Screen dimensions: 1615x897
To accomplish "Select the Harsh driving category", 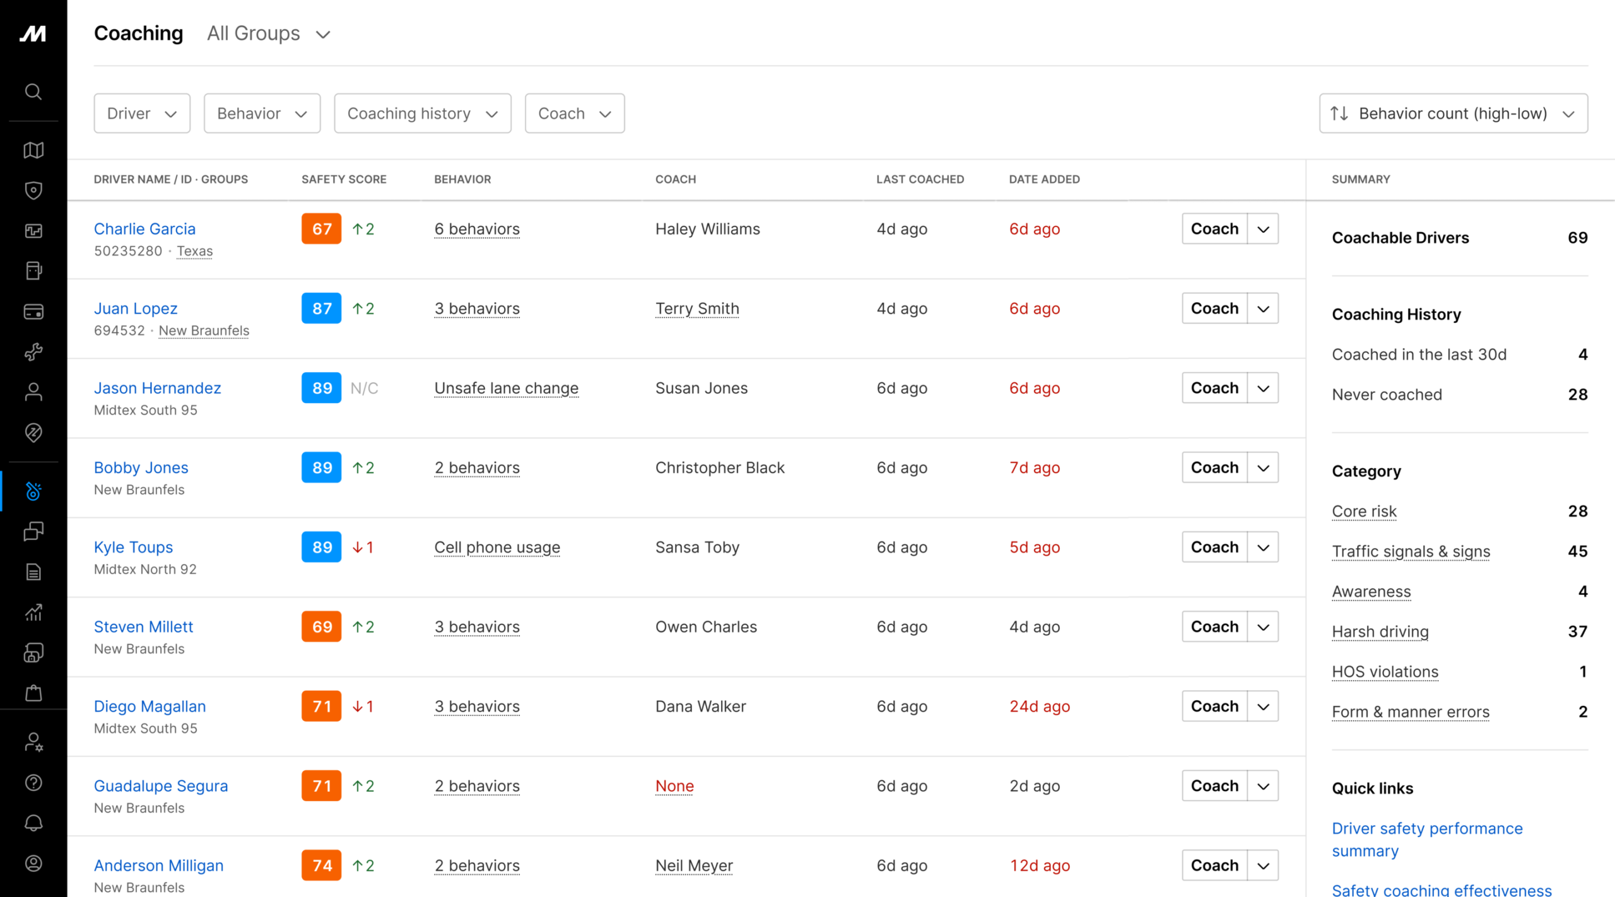I will tap(1380, 631).
